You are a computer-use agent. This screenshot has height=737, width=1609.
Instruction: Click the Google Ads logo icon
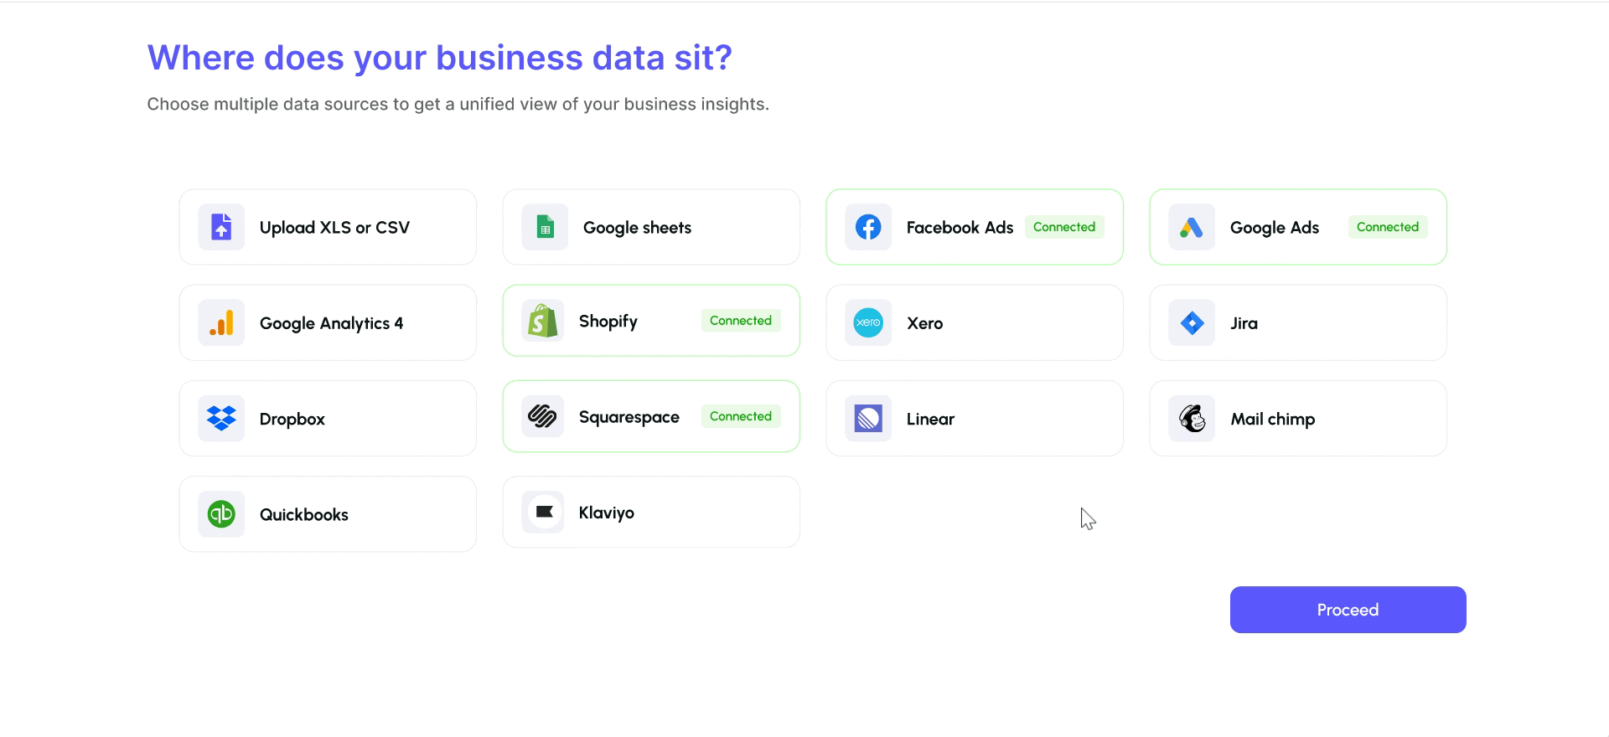[1192, 227]
